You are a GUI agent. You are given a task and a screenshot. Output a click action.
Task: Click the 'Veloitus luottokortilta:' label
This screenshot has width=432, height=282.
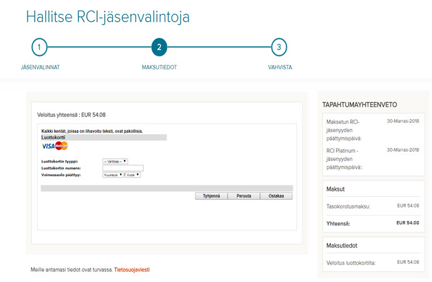(x=351, y=263)
